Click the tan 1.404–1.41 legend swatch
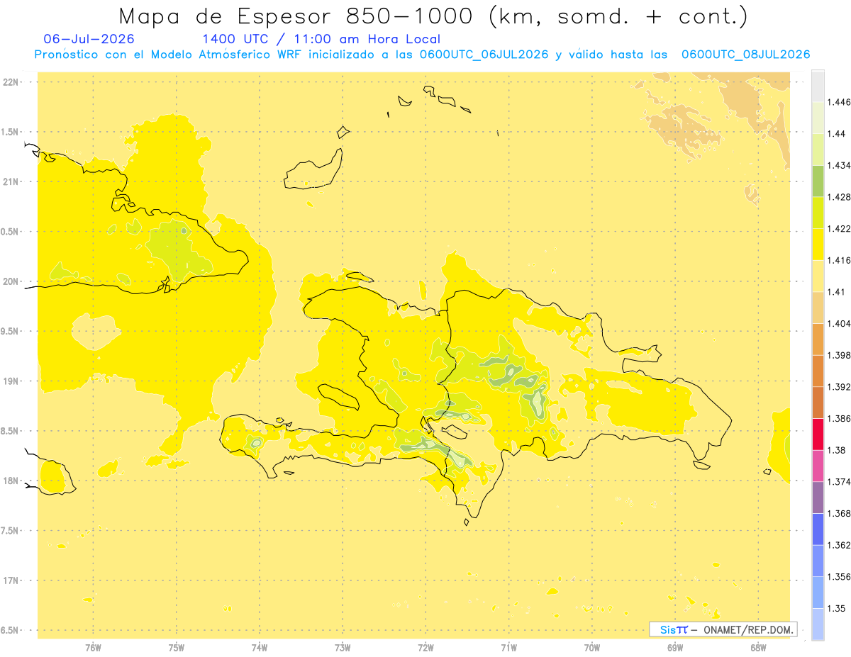The height and width of the screenshot is (657, 851). pos(818,308)
